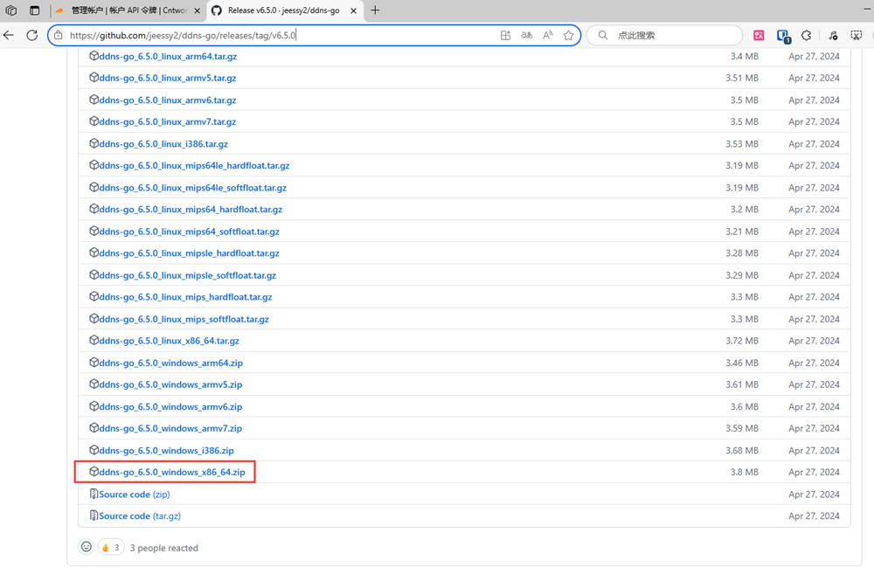Click the package icon beside windows_i386.zip
The image size is (874, 574).
point(94,450)
